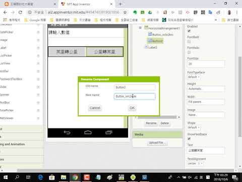242x182 pixels.
Task: Select PasswordTextBox in the palette
Action: coord(11,79)
